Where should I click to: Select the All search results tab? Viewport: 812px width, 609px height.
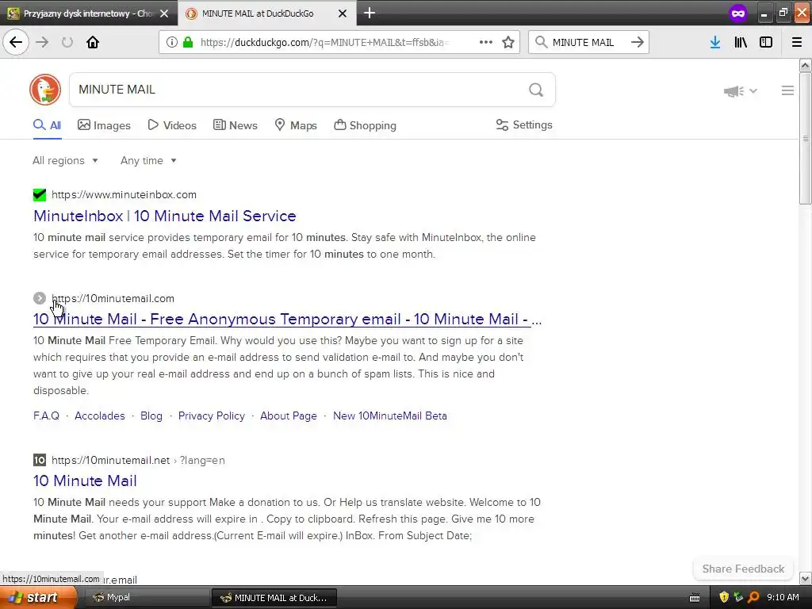click(47, 125)
